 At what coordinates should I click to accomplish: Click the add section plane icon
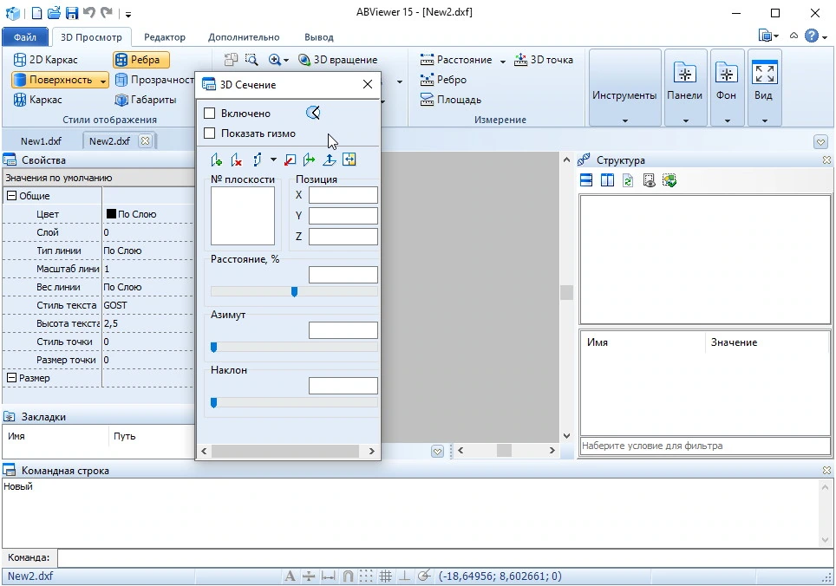click(x=217, y=160)
